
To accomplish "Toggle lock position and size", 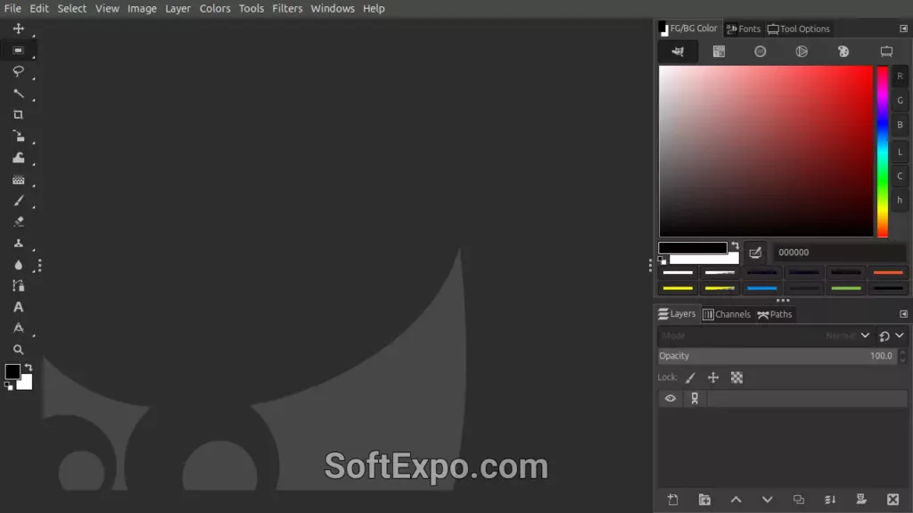I will click(713, 377).
